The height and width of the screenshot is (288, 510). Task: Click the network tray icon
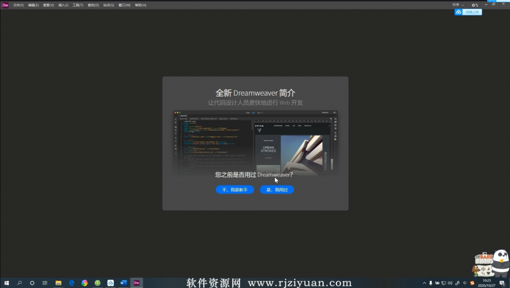click(x=444, y=283)
